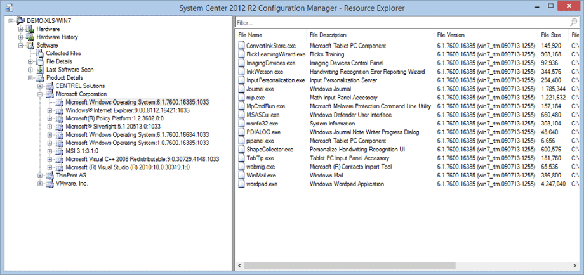Sort by the File Description column header
584x275 pixels.
pos(370,35)
